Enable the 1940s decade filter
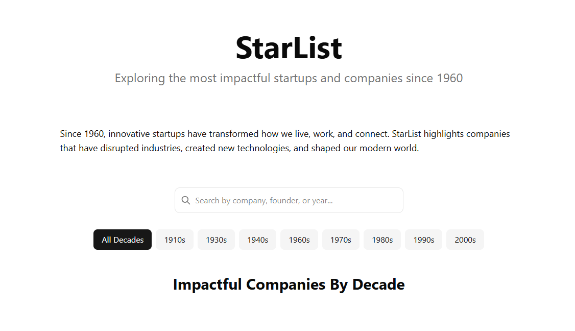 pyautogui.click(x=257, y=240)
